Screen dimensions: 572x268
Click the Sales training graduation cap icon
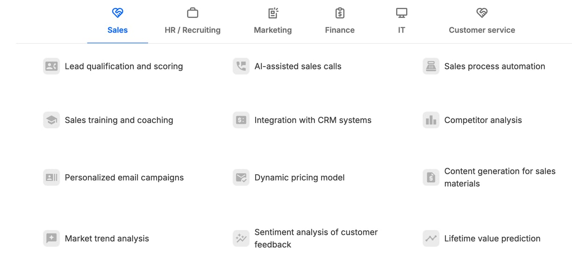51,120
